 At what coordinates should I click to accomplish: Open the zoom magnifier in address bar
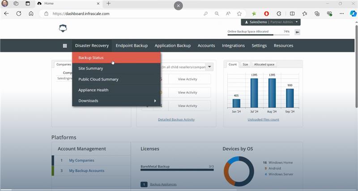pyautogui.click(x=217, y=14)
